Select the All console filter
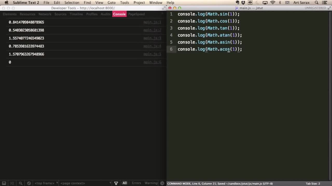The image size is (332, 186). click(x=125, y=183)
